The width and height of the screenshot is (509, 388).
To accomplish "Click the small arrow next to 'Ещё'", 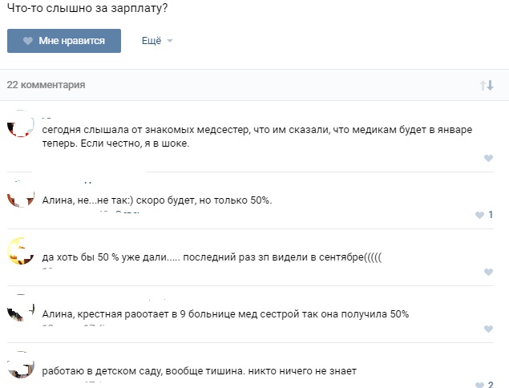I will tap(170, 41).
